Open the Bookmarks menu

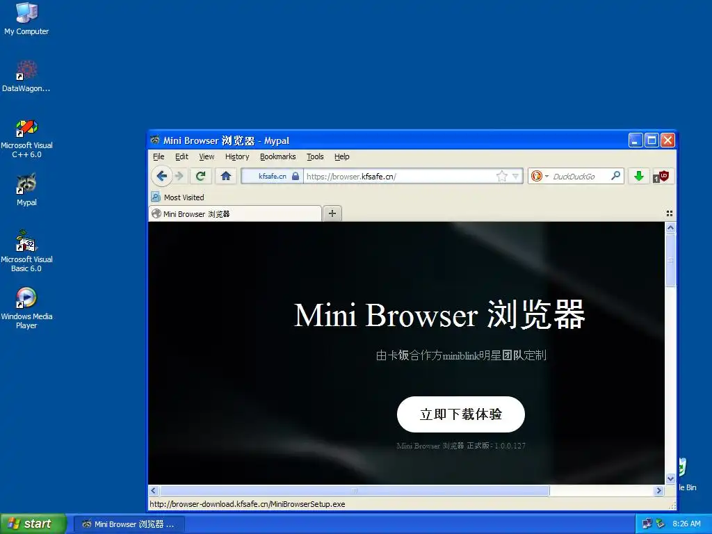coord(278,156)
